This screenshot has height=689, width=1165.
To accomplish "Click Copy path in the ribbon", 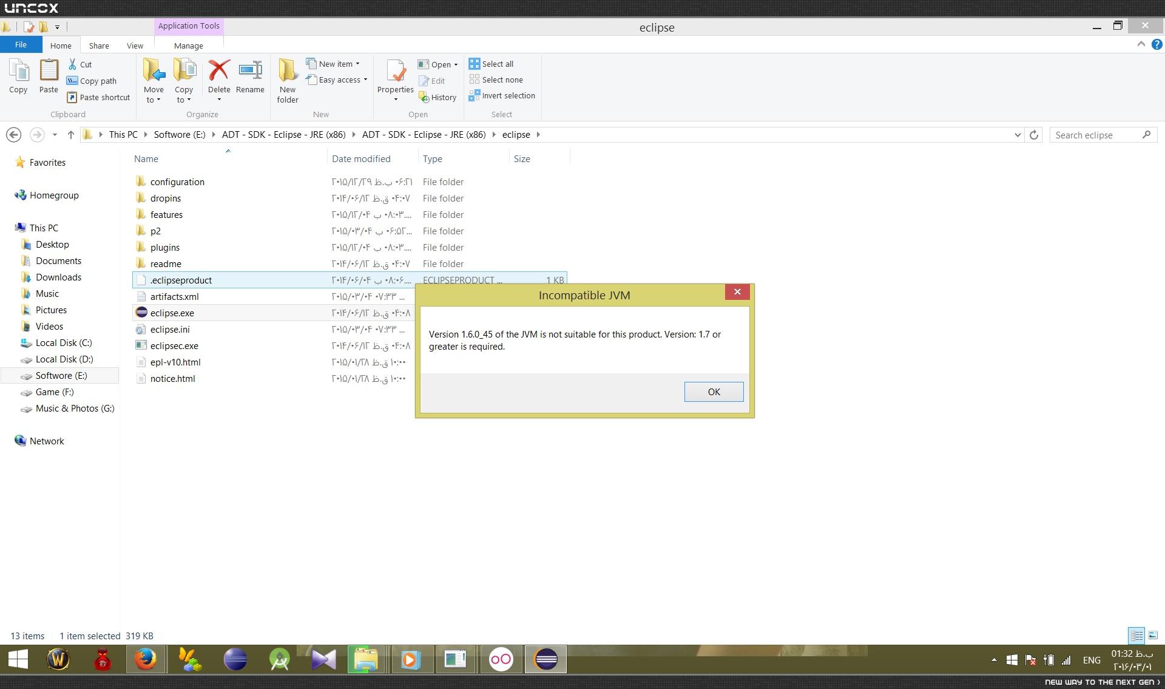I will [92, 81].
